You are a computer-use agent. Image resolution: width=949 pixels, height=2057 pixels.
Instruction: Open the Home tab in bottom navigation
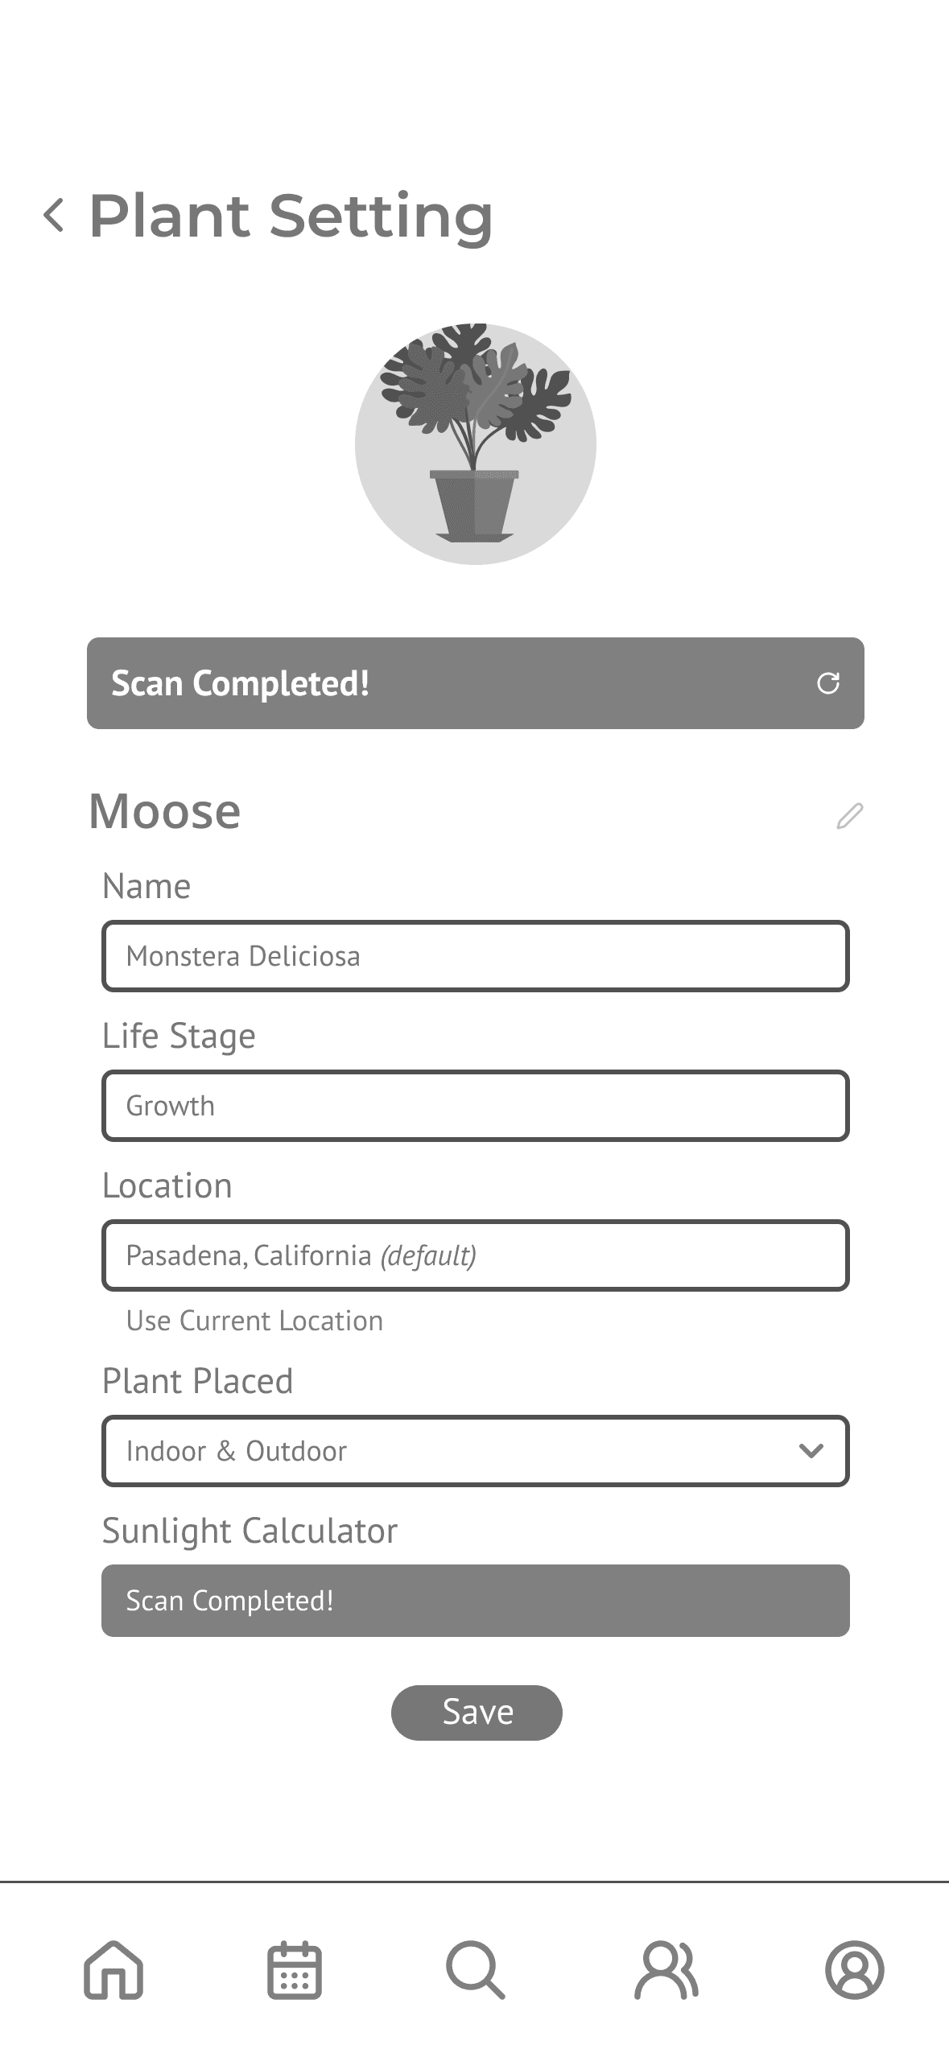pos(113,1969)
